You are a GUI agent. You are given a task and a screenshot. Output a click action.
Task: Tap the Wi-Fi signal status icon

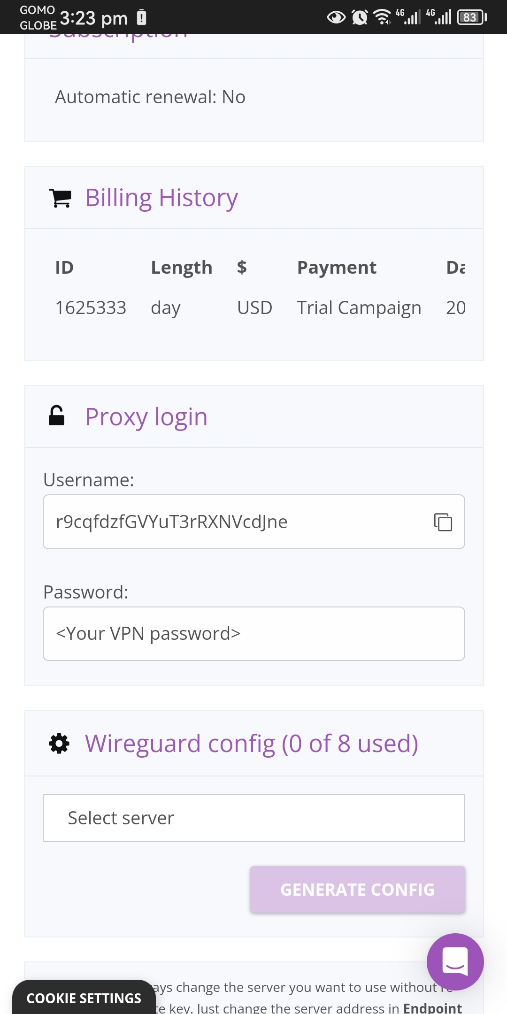pyautogui.click(x=382, y=17)
